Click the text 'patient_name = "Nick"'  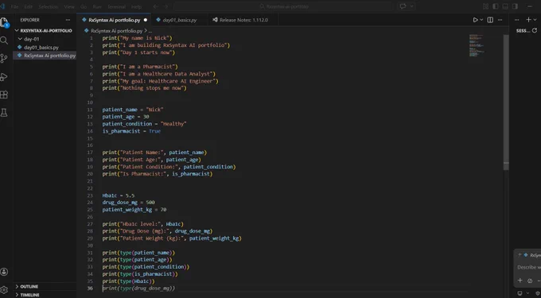coord(133,110)
